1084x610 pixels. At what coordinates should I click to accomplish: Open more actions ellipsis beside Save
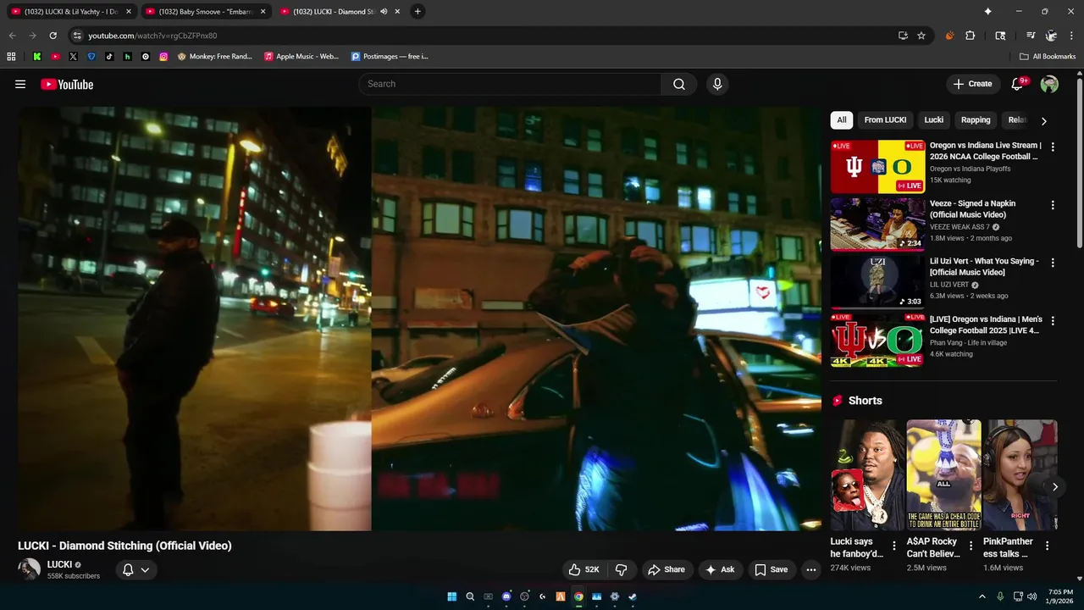pos(811,569)
